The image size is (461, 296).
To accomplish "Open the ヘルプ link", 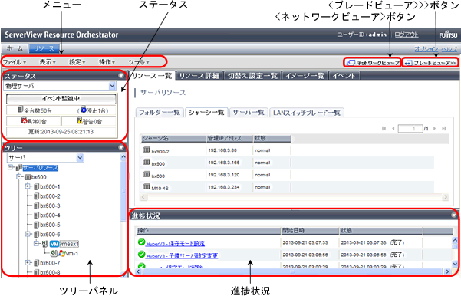I will pos(449,49).
